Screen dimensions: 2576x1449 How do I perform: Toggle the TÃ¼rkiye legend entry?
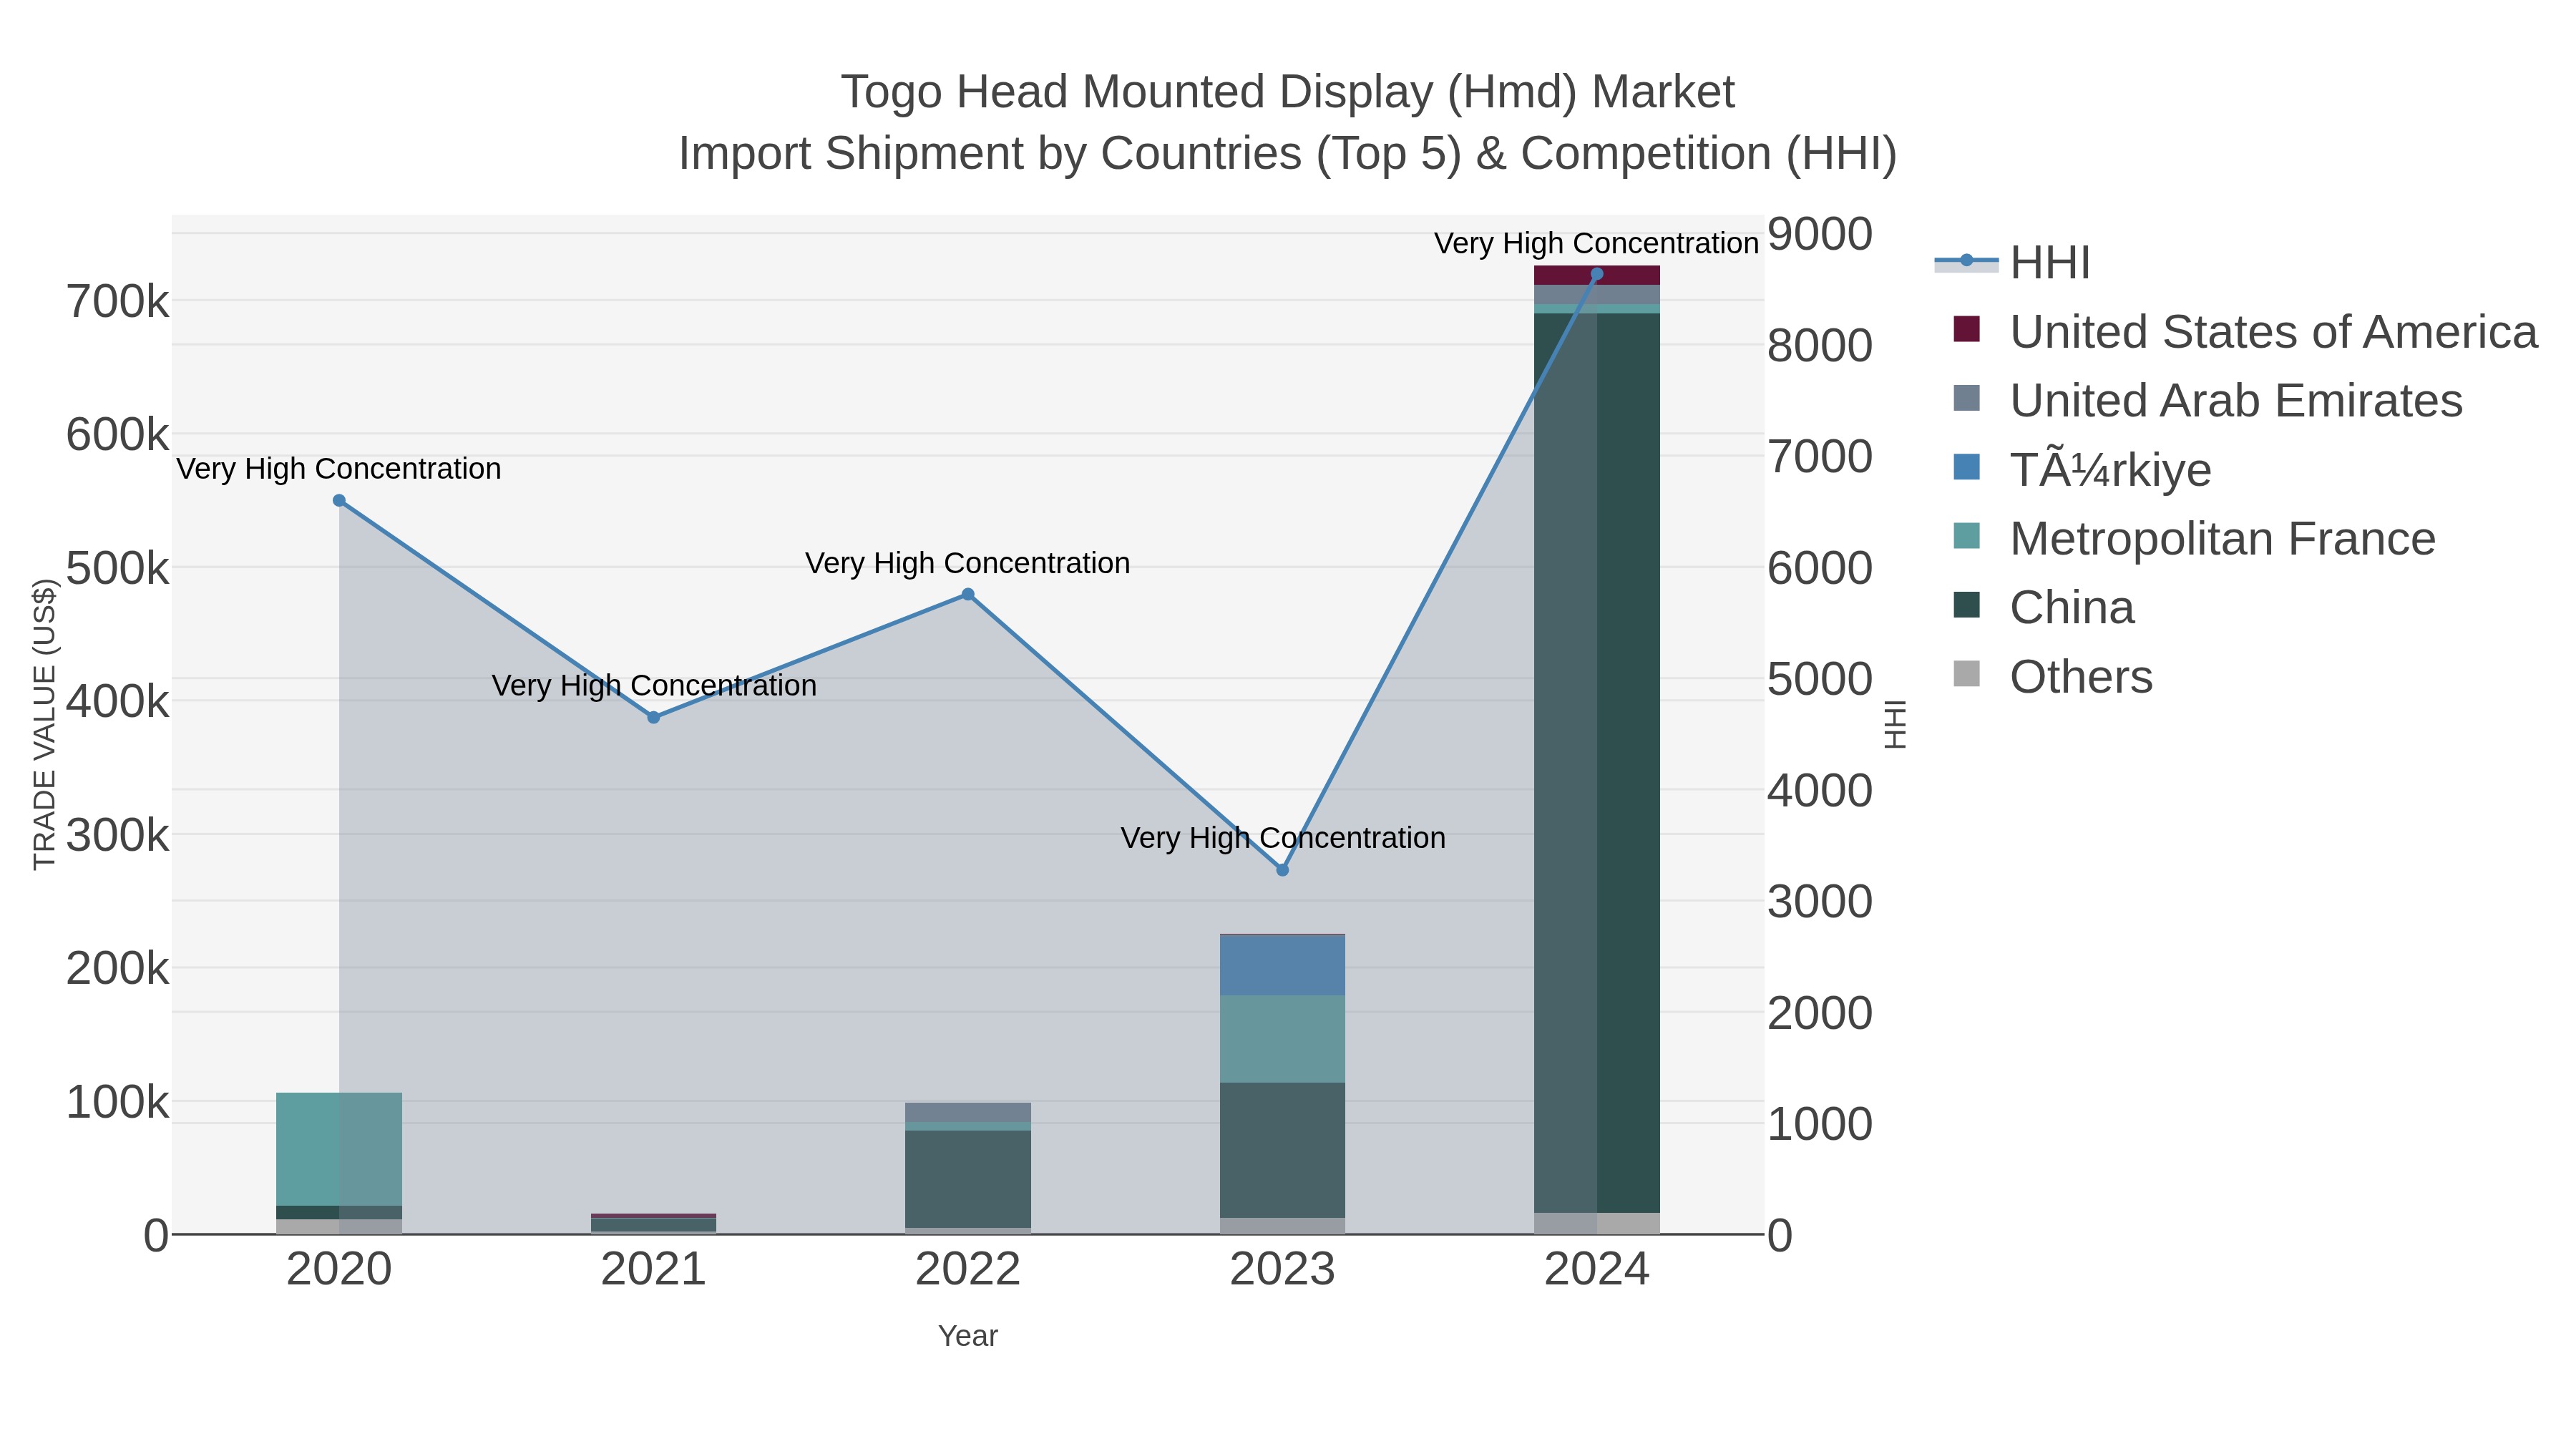click(2082, 470)
